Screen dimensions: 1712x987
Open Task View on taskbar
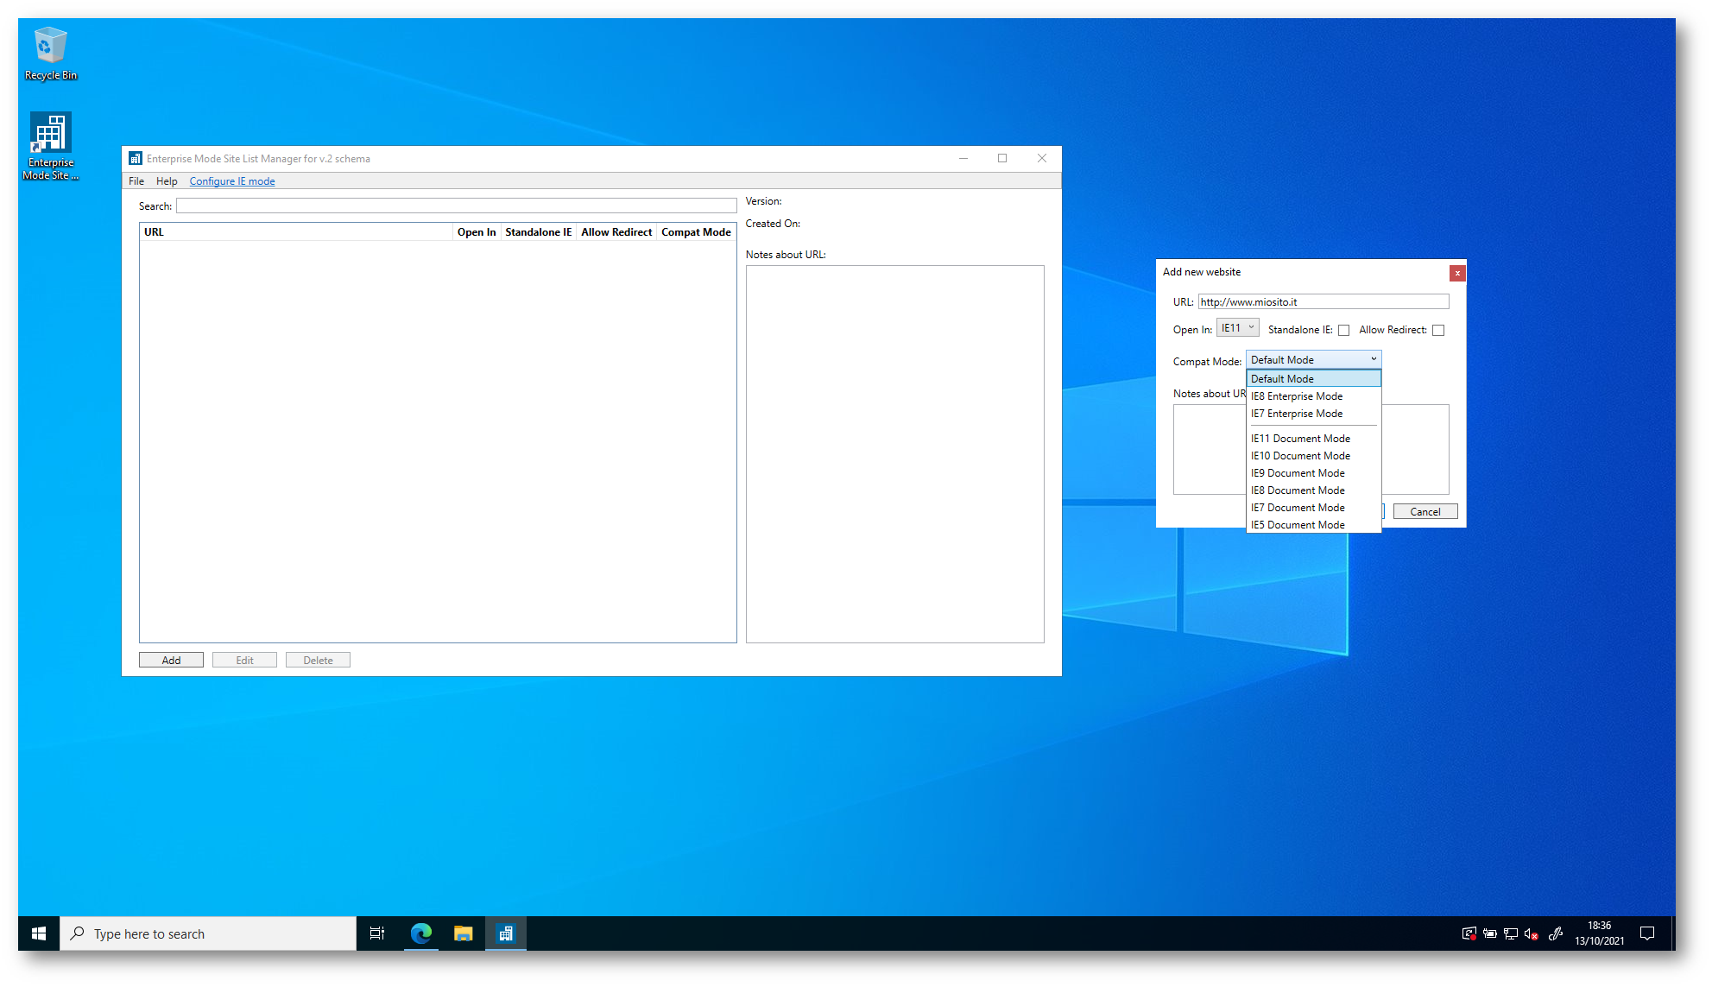click(x=377, y=933)
